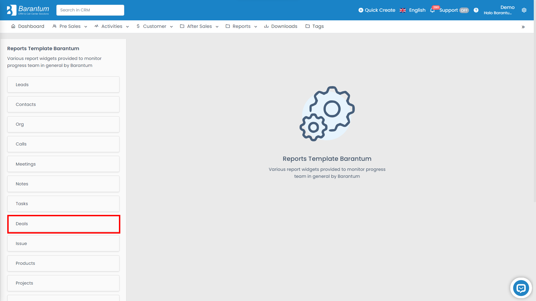Screen dimensions: 536x301
Task: Click the Support label
Action: click(x=448, y=10)
